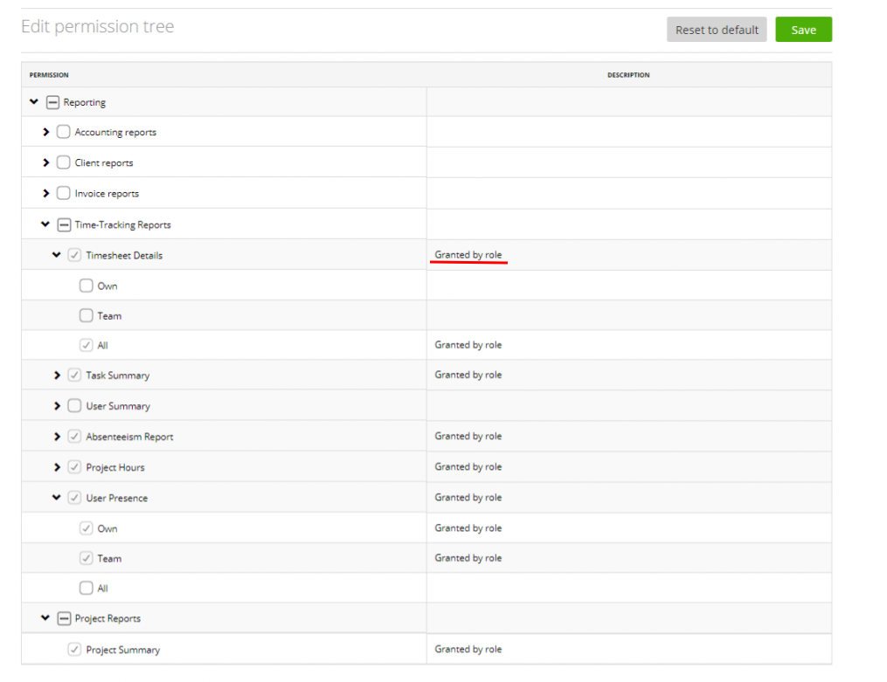This screenshot has width=887, height=682.
Task: Click the DESCRIPTION column header
Action: click(x=628, y=74)
